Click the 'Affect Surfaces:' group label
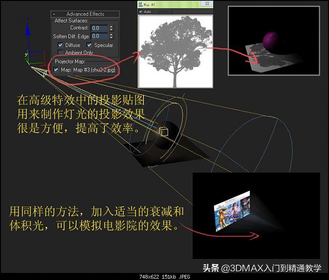The image size is (329, 280). (x=71, y=21)
